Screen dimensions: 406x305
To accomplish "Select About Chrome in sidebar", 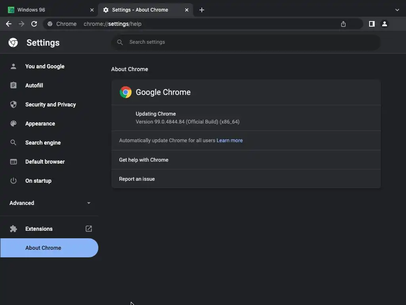I will [x=49, y=248].
